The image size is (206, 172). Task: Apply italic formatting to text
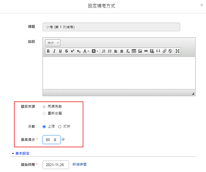pyautogui.click(x=54, y=51)
